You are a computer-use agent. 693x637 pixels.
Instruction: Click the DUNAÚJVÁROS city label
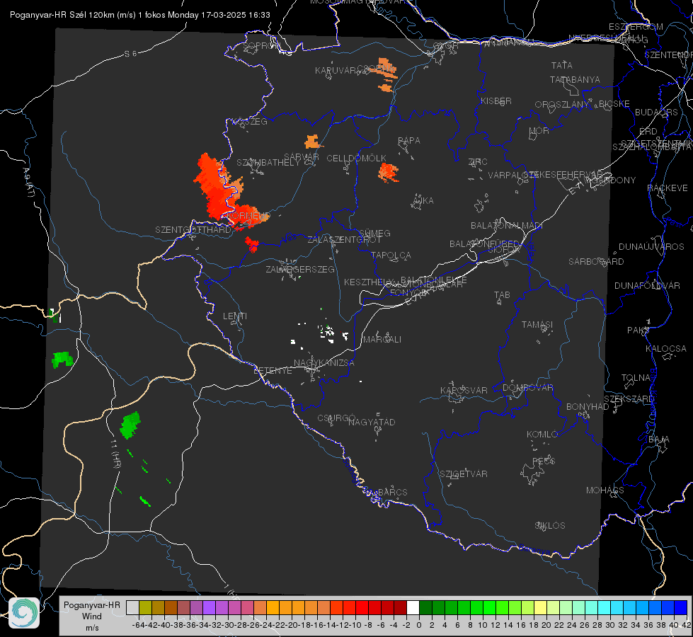pyautogui.click(x=651, y=247)
